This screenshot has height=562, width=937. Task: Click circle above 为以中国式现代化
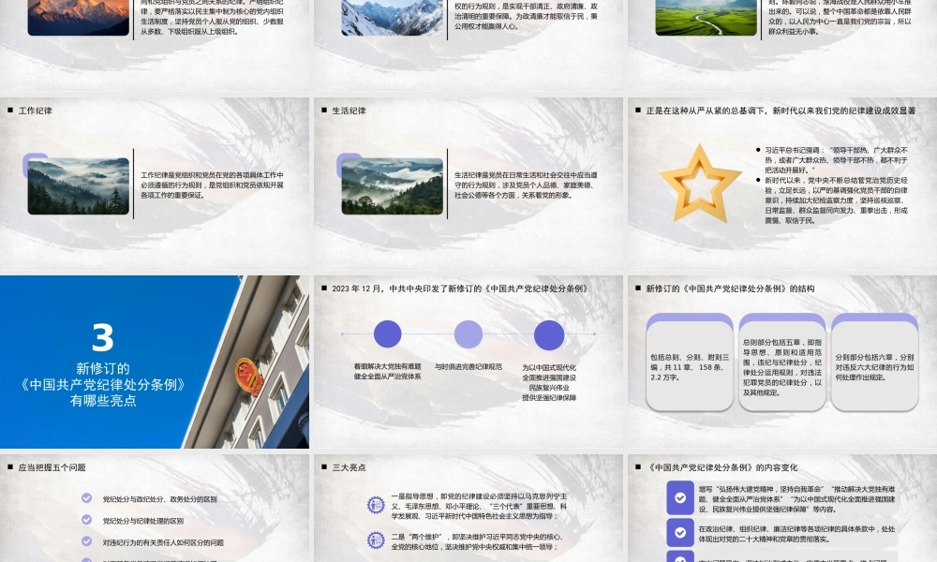tap(548, 334)
